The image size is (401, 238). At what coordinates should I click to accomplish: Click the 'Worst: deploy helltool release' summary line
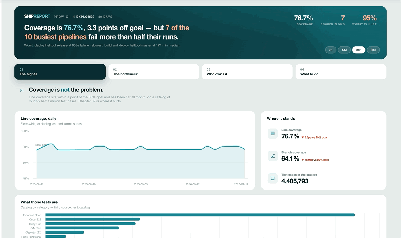pos(102,45)
